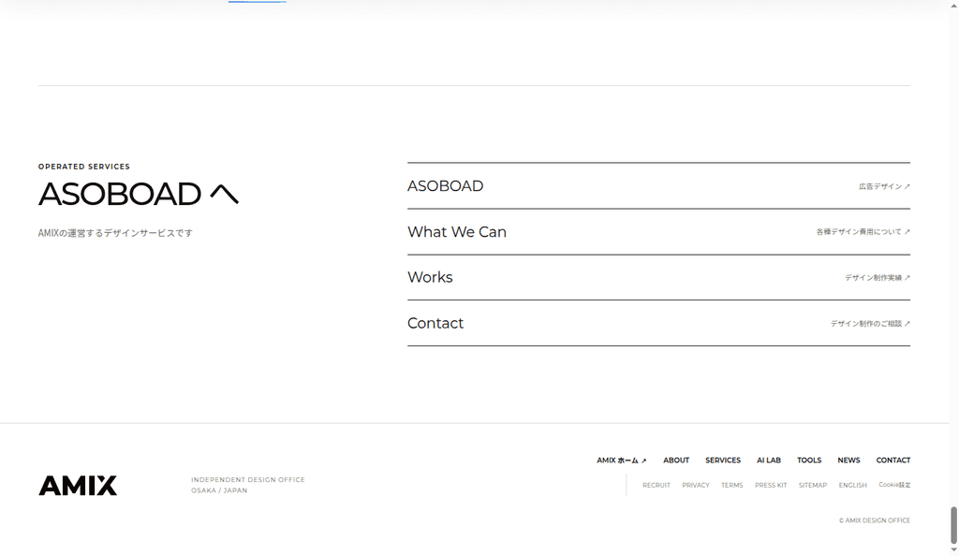Image resolution: width=959 pixels, height=556 pixels.
Task: Open TOOLS in footer navigation
Action: click(x=809, y=461)
